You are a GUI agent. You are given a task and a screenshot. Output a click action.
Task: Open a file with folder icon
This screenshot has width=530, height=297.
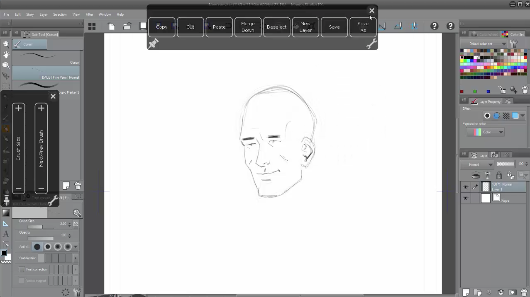[x=127, y=27]
